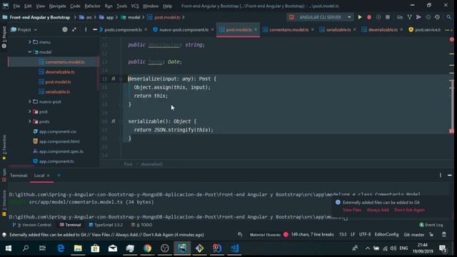
Task: Toggle the npm side tool window
Action: tap(4, 175)
